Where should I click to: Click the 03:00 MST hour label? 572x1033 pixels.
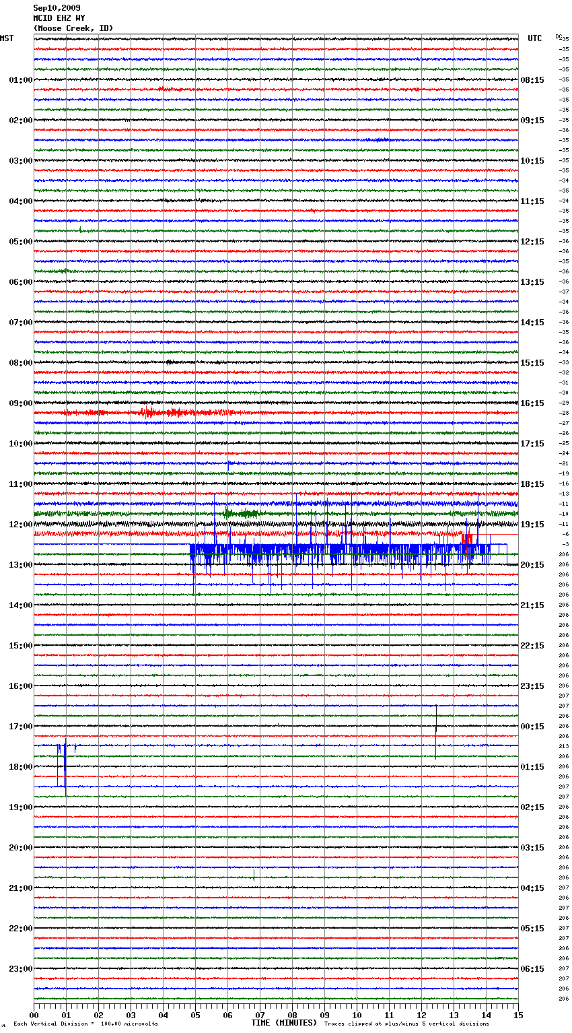pyautogui.click(x=21, y=160)
